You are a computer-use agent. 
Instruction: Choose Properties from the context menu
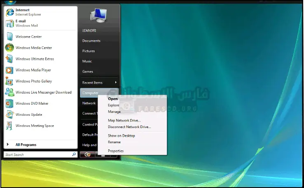pos(115,151)
